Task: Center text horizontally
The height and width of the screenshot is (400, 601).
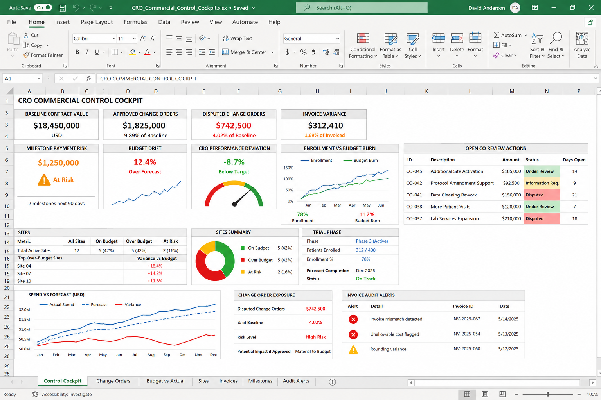Action: tap(179, 52)
